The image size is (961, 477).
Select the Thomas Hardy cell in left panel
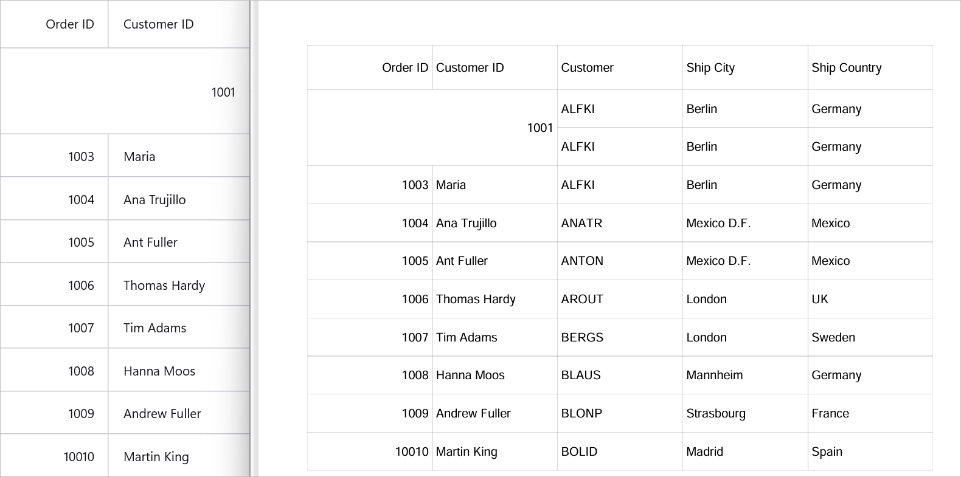tap(164, 285)
